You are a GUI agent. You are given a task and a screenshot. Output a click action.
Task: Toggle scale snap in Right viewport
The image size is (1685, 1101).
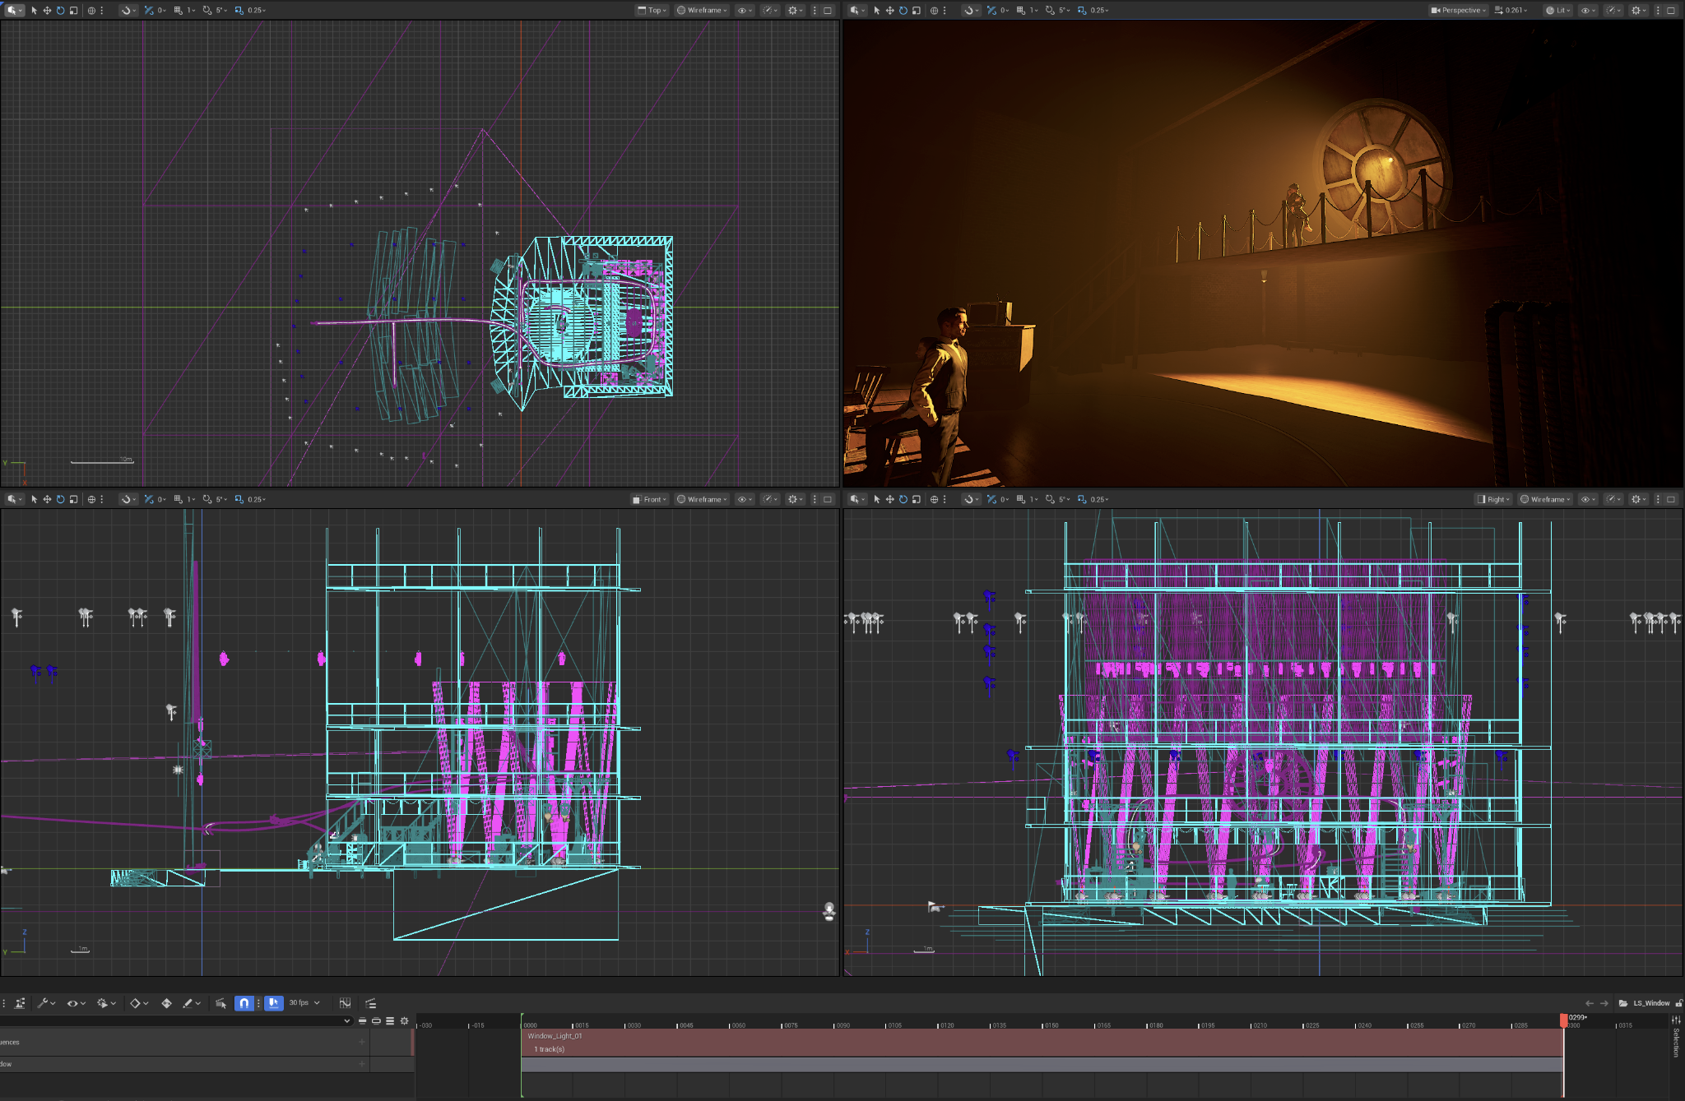coord(1081,499)
